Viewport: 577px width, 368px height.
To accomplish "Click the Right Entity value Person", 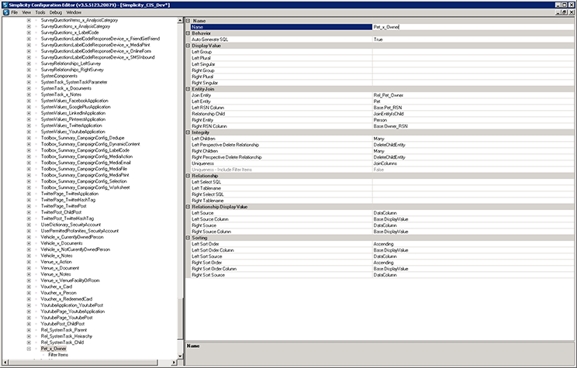I will click(380, 120).
